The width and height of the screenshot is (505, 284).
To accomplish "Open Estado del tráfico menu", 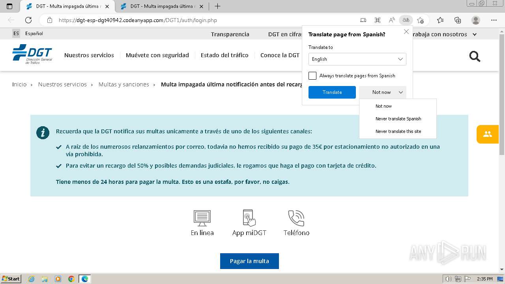I will click(x=224, y=55).
